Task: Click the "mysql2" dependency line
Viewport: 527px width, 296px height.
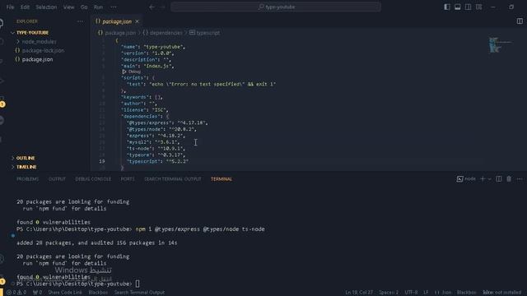Action: (153, 142)
